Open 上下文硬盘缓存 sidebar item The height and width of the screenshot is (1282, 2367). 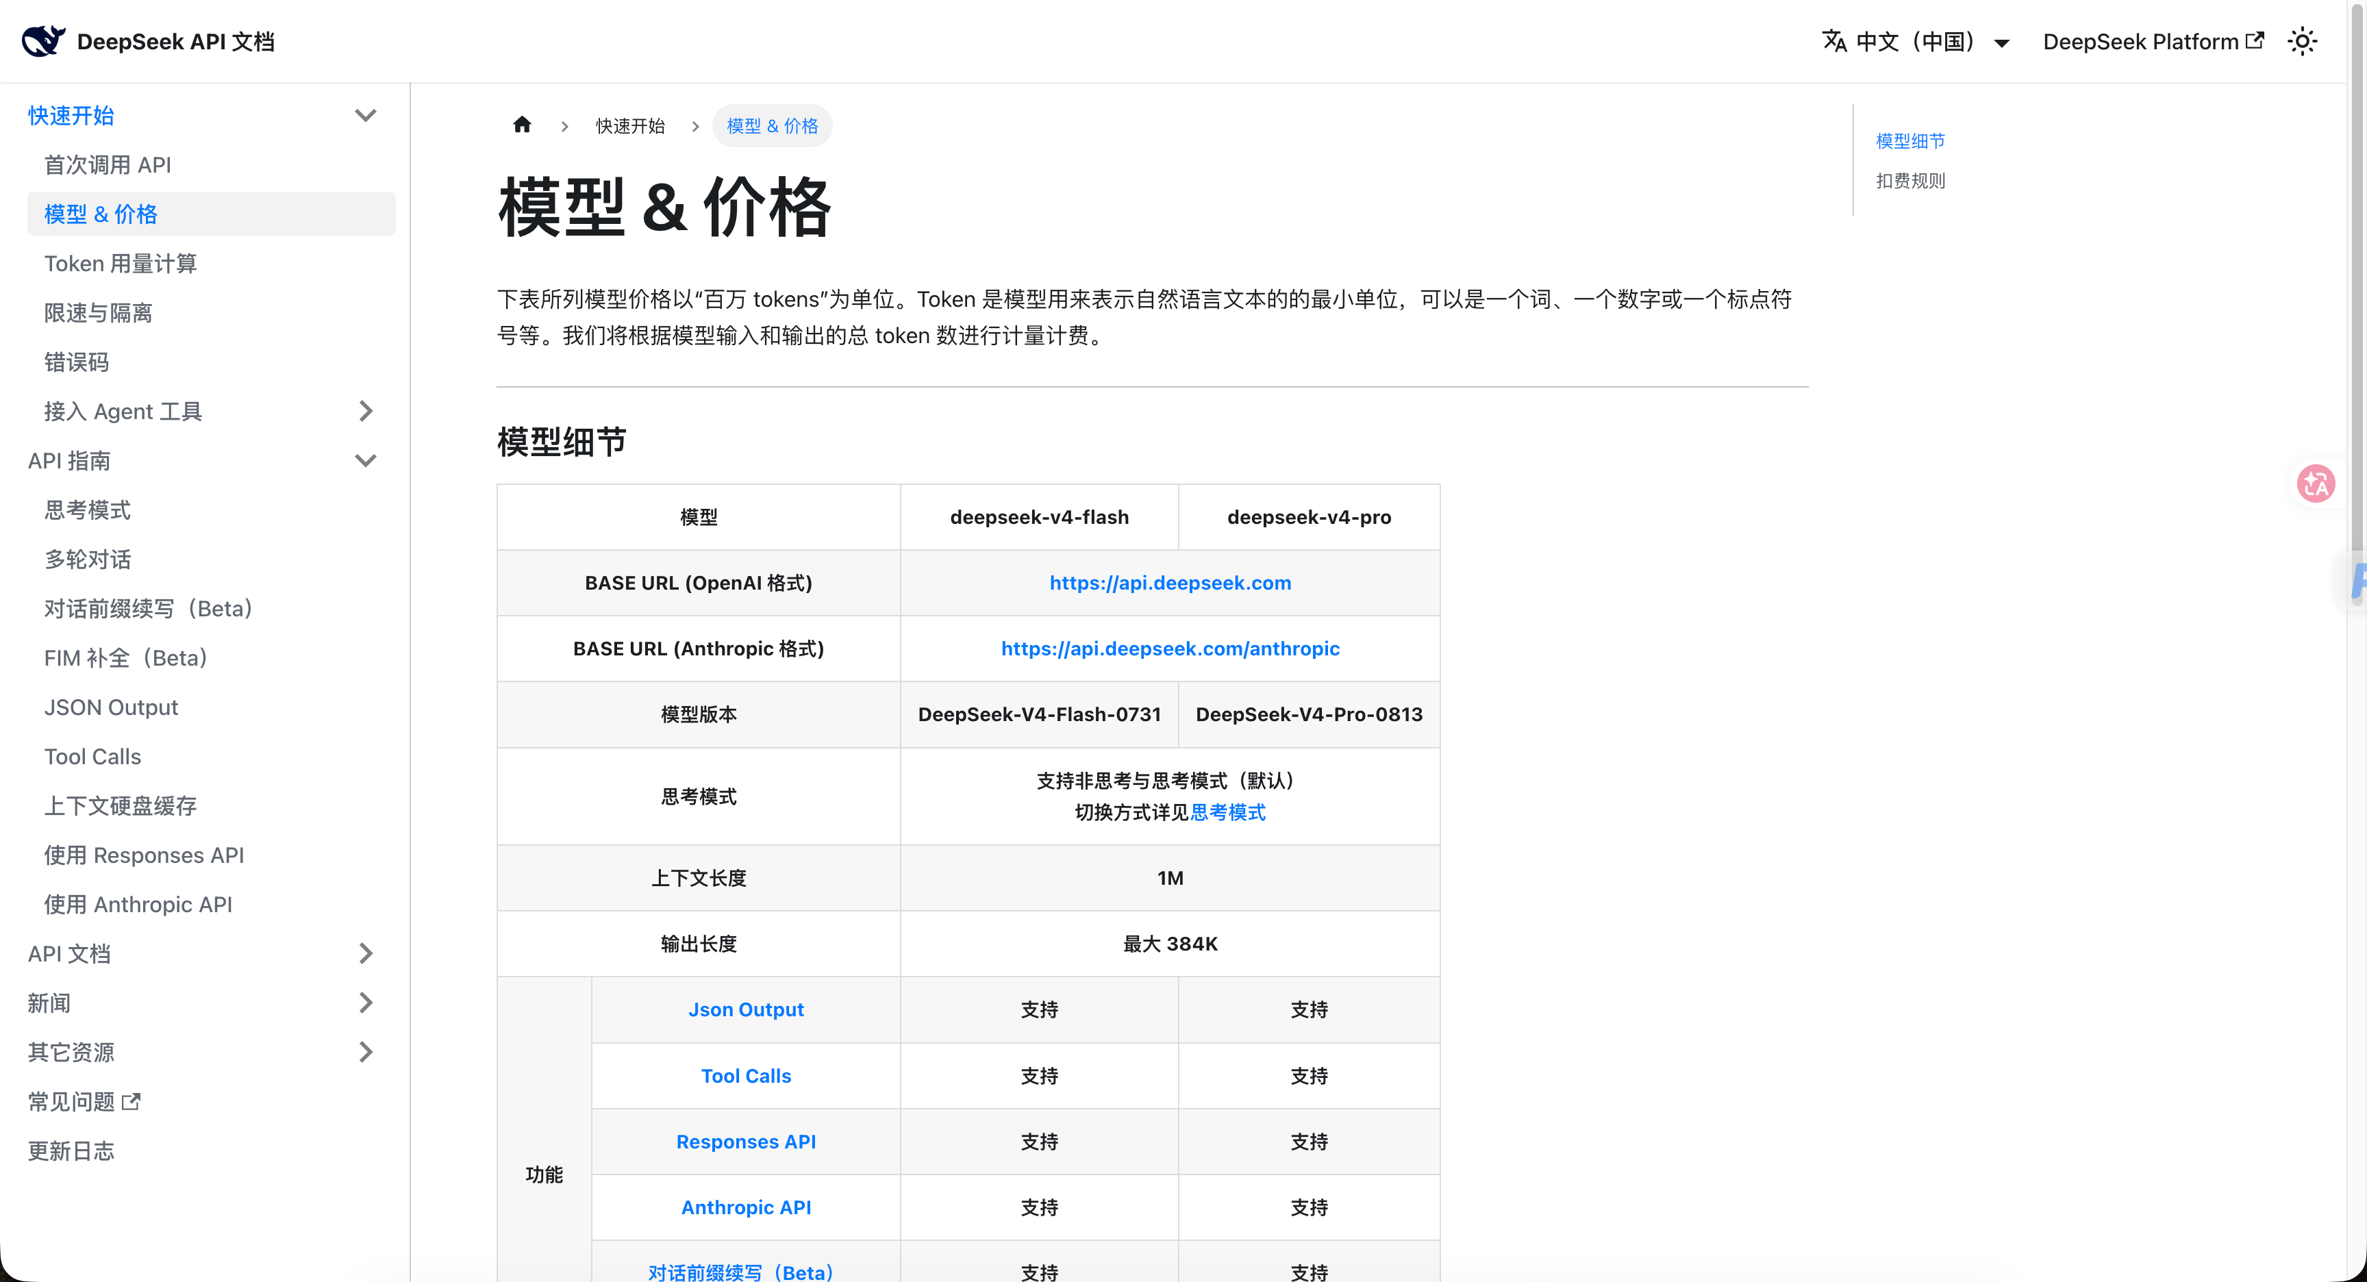[121, 806]
